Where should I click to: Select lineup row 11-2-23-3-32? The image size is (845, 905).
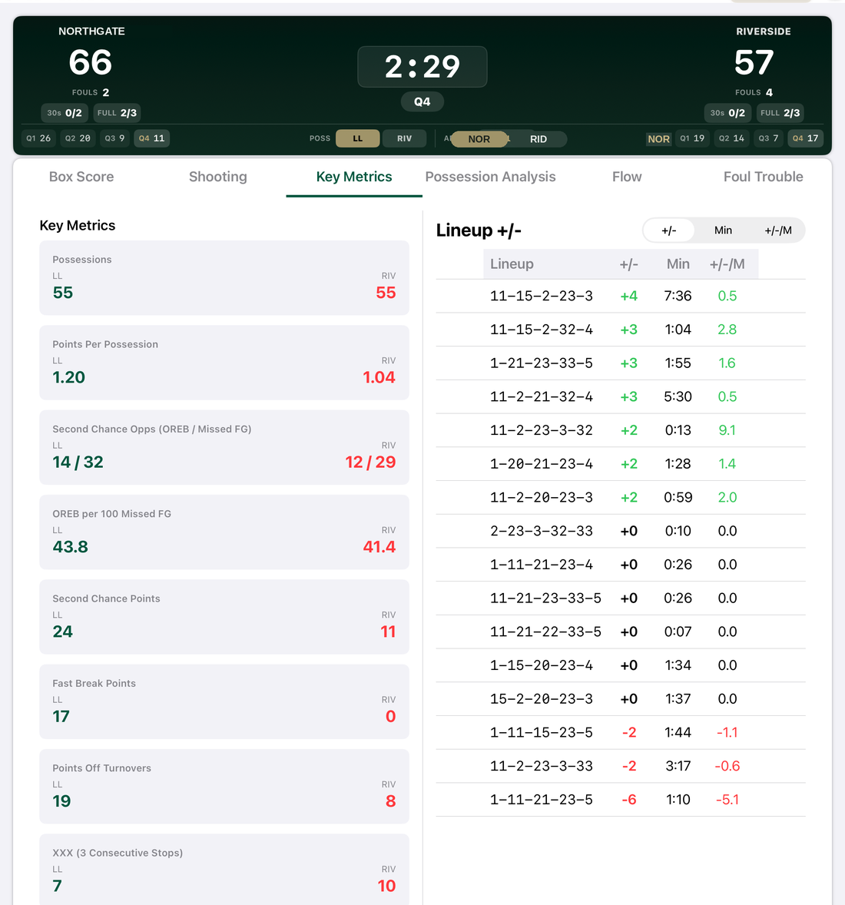(621, 430)
